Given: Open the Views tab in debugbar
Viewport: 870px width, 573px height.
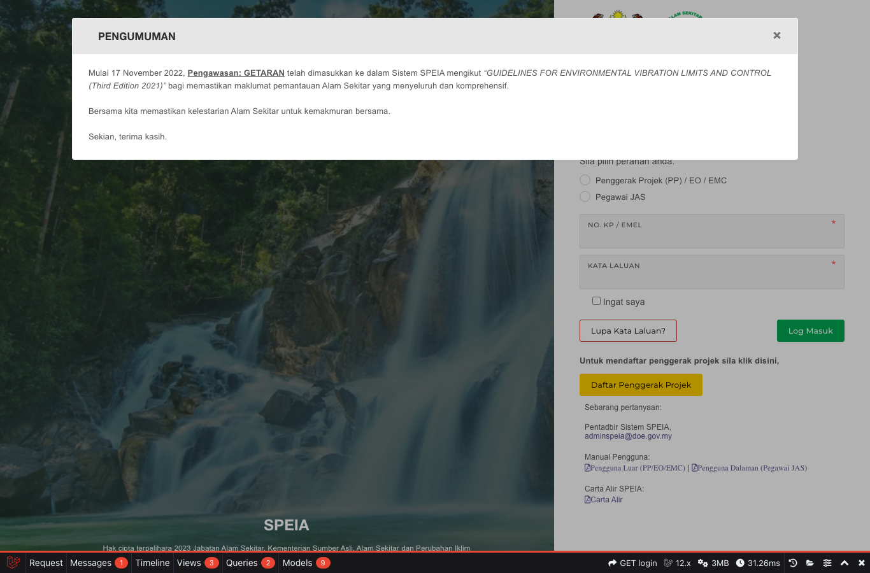Looking at the screenshot, I should (x=197, y=563).
